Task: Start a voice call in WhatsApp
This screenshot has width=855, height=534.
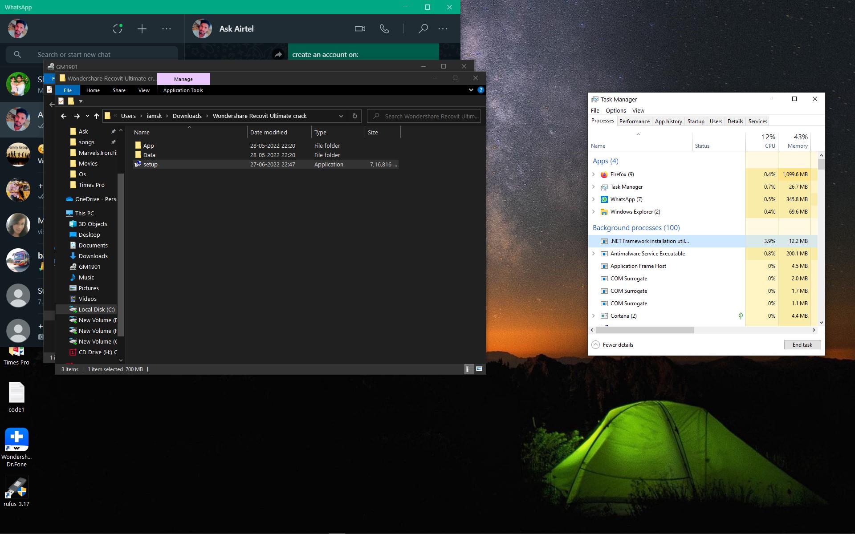Action: (x=384, y=29)
